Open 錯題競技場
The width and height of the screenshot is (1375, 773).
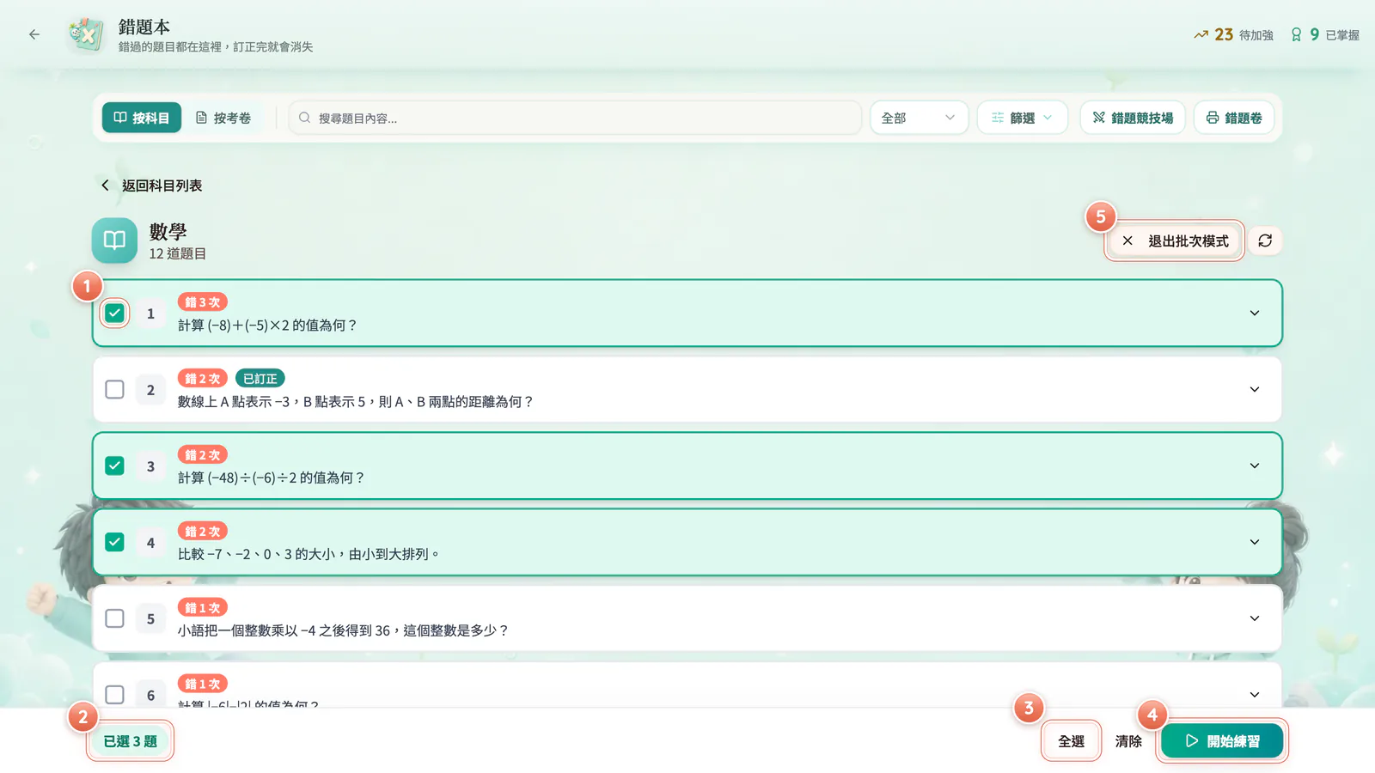coord(1133,118)
